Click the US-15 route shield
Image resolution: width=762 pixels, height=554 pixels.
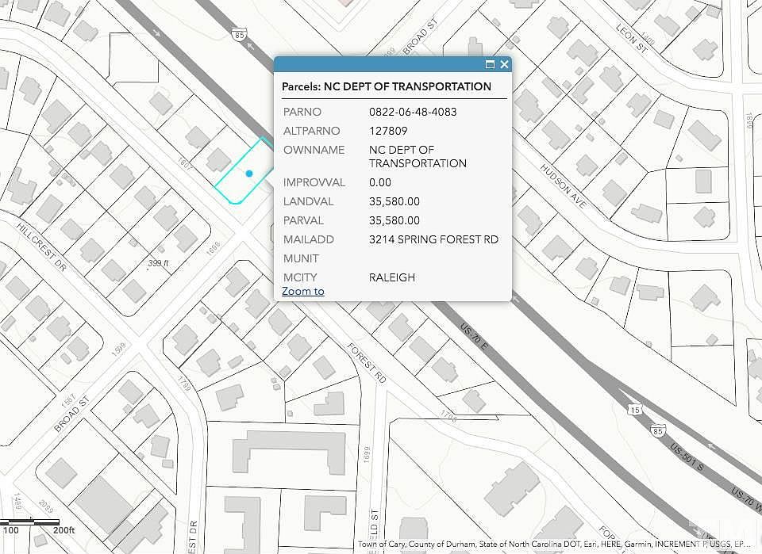[x=635, y=410]
